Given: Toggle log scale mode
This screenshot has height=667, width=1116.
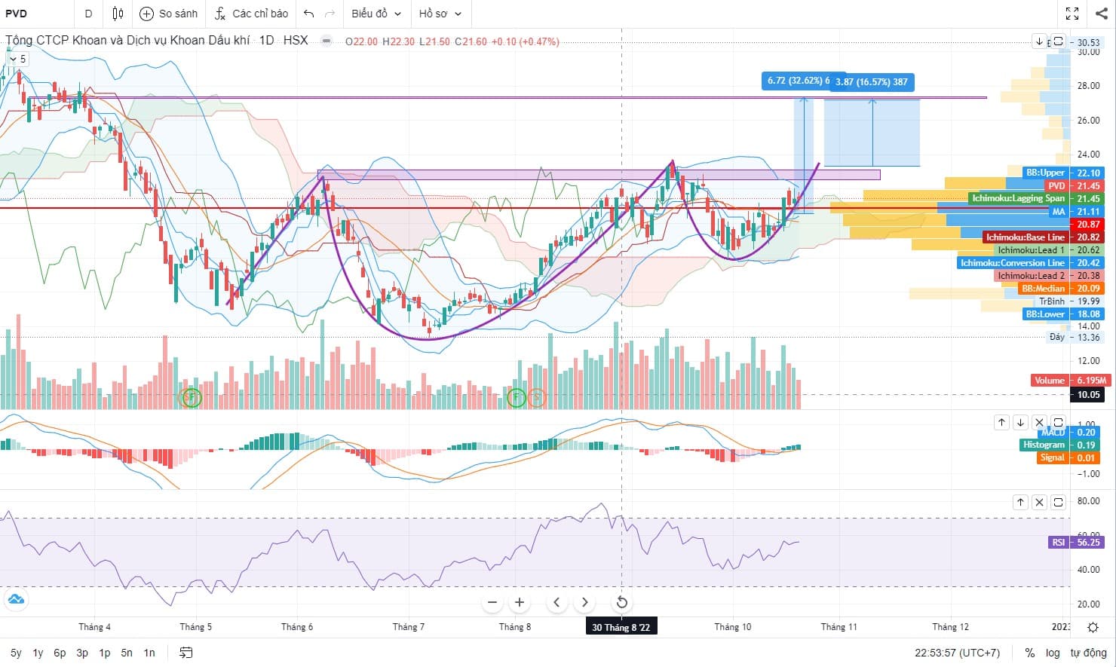Looking at the screenshot, I should point(1053,653).
